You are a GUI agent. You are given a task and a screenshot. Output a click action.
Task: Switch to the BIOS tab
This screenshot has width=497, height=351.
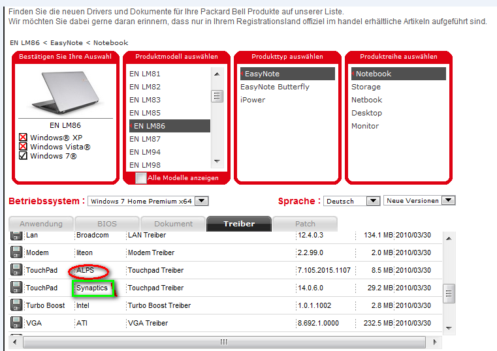(x=107, y=224)
